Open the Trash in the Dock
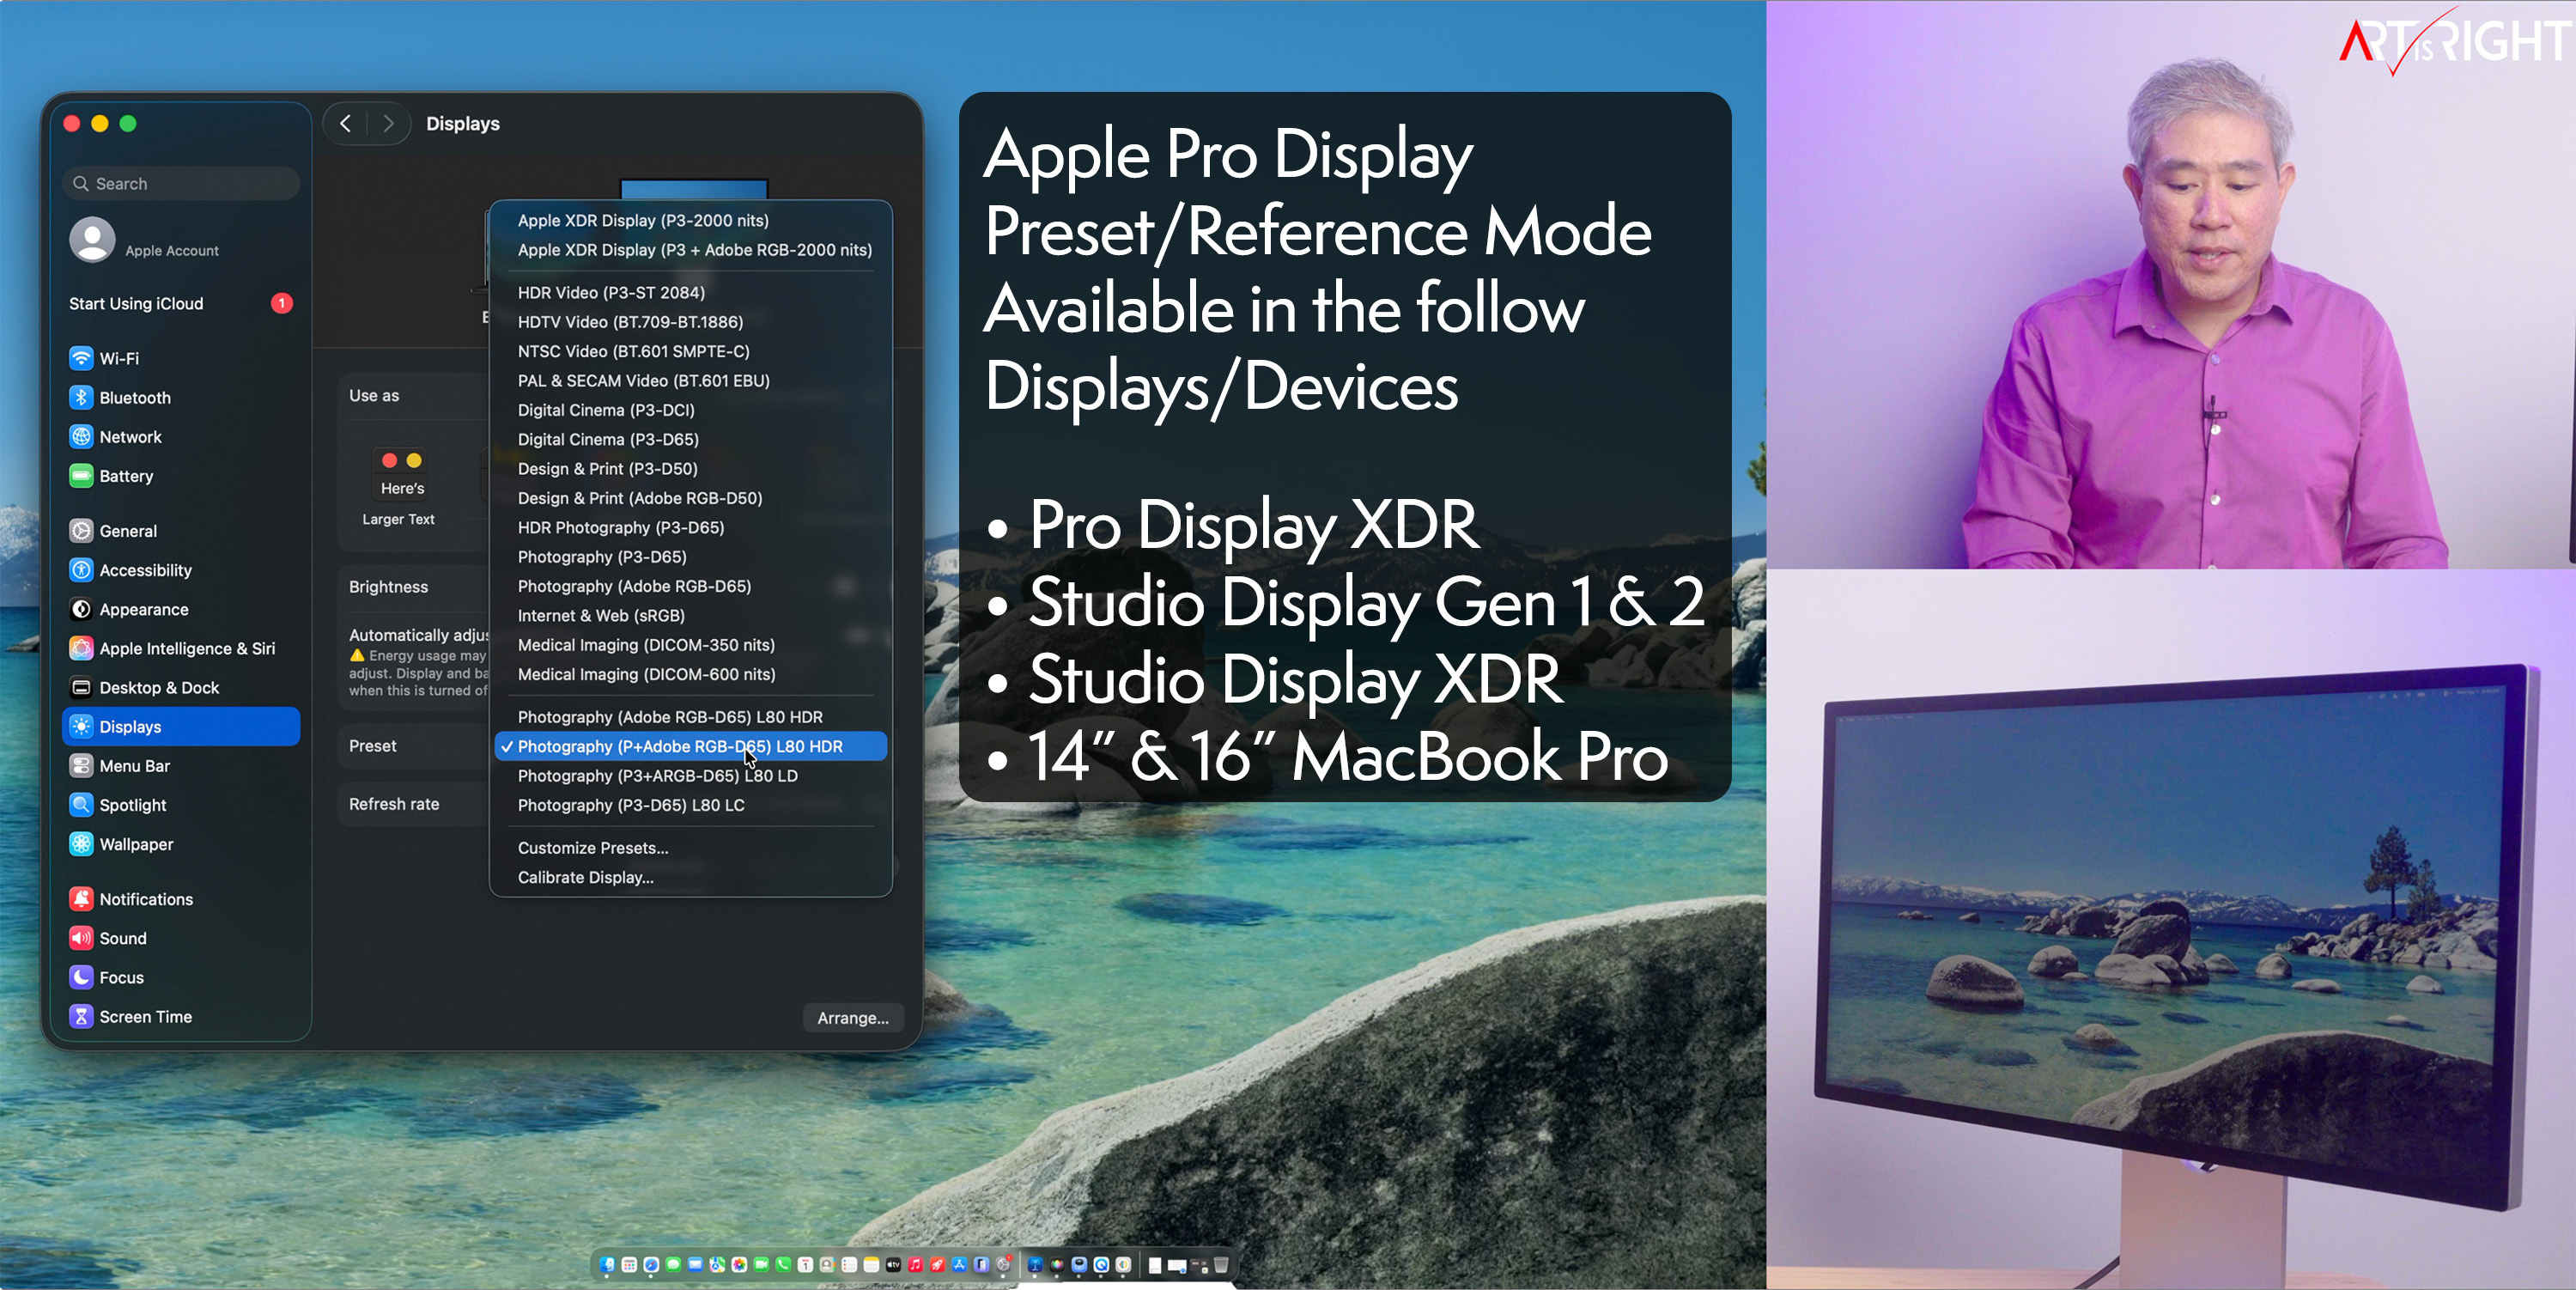The image size is (2576, 1290). click(x=1222, y=1265)
